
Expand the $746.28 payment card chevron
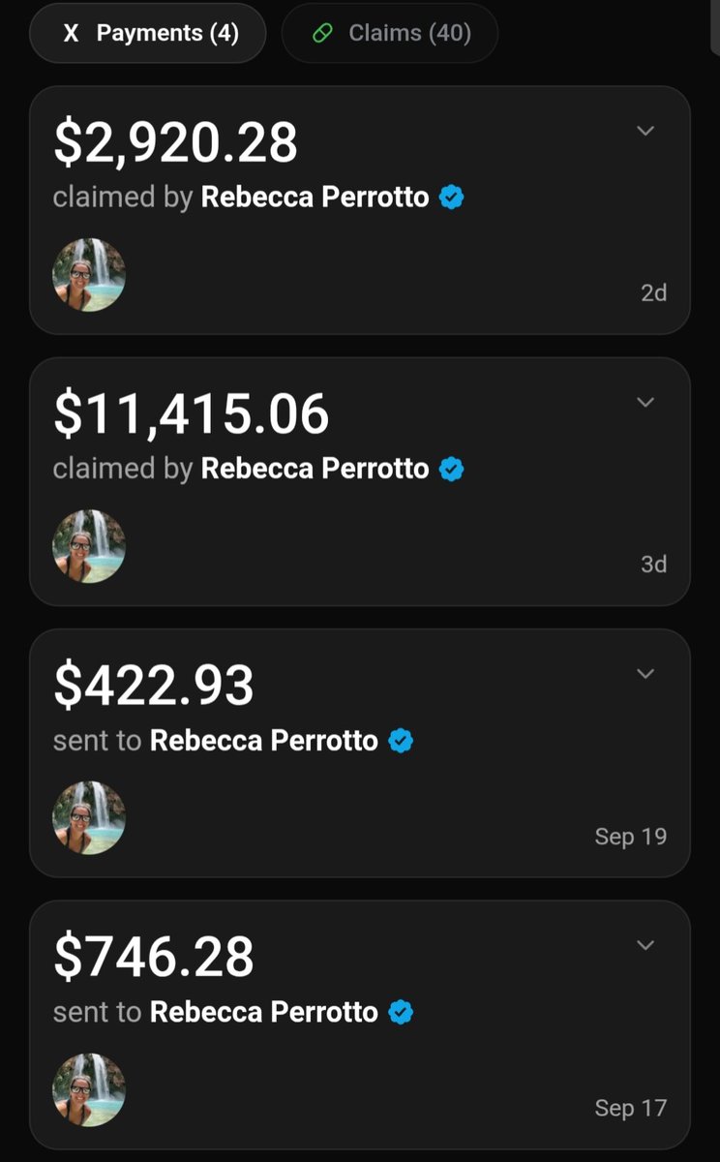[645, 944]
